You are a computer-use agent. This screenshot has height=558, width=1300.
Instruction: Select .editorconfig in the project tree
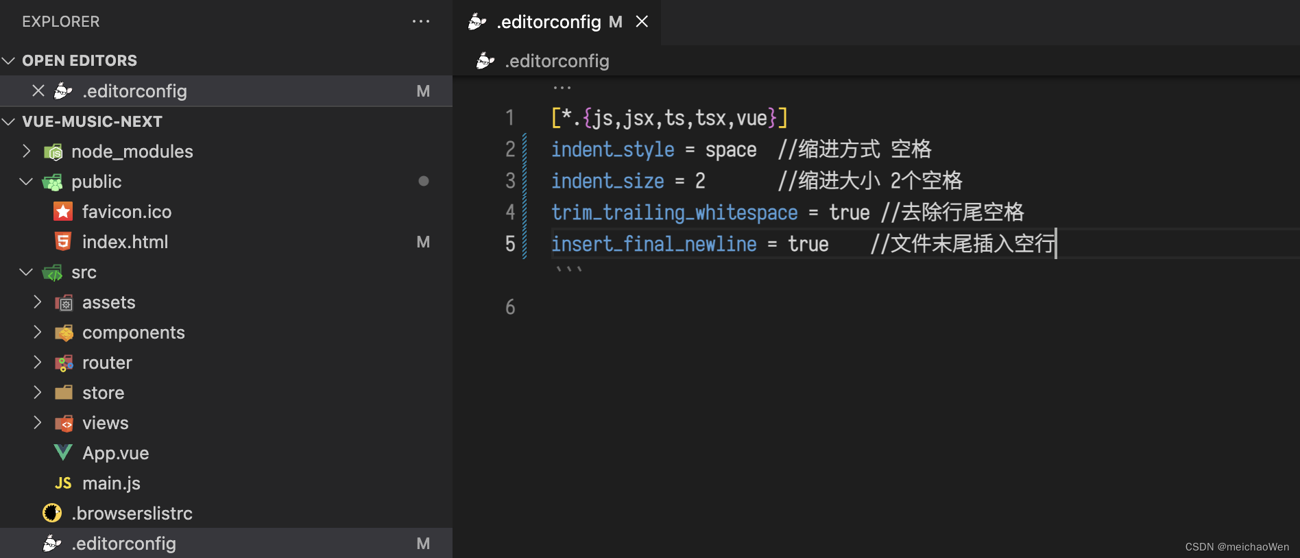pos(226,544)
